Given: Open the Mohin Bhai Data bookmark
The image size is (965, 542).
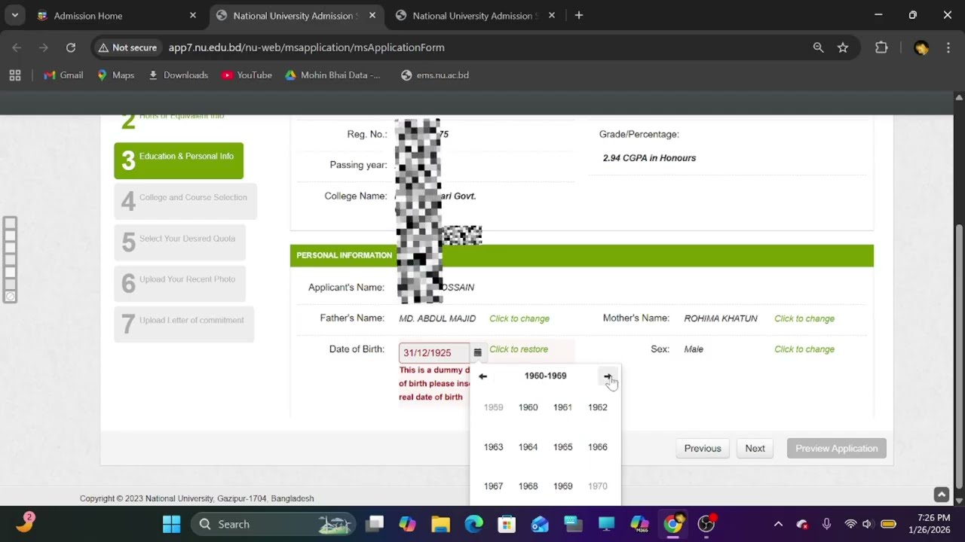Looking at the screenshot, I should (332, 75).
